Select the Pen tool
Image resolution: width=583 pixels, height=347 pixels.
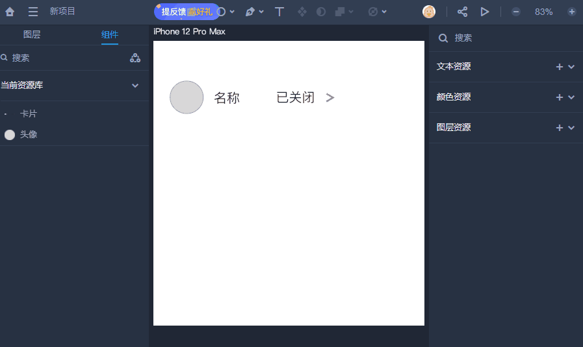point(250,12)
